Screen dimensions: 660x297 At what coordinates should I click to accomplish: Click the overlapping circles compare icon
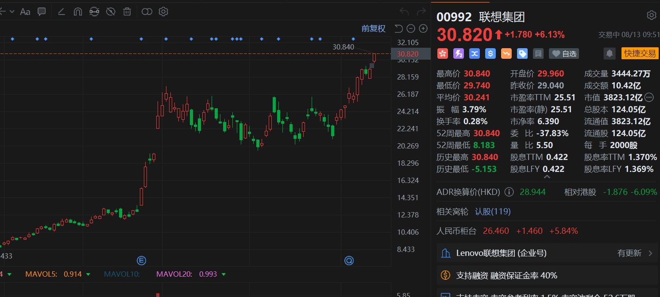pos(147,12)
